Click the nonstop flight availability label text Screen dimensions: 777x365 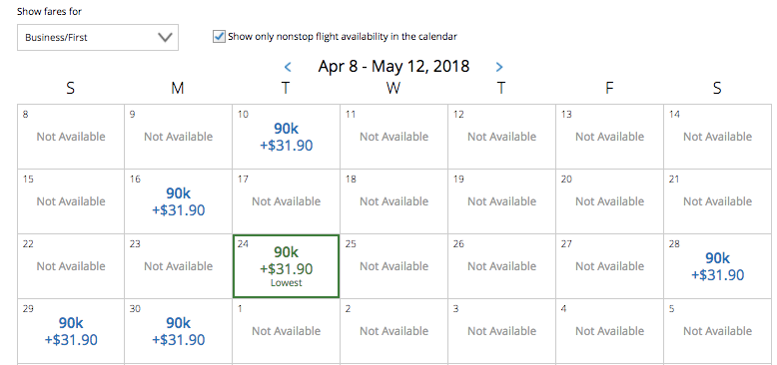[x=343, y=37]
